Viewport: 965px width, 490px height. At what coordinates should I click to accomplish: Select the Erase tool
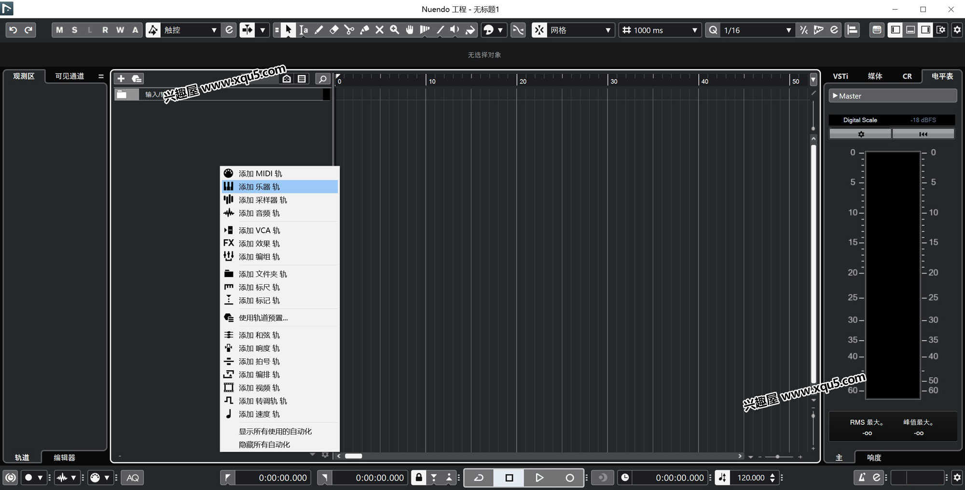[334, 30]
